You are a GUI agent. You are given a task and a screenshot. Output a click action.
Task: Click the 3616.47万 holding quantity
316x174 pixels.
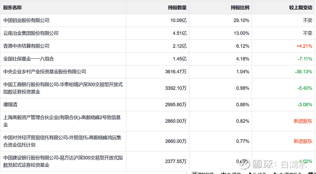click(x=176, y=71)
